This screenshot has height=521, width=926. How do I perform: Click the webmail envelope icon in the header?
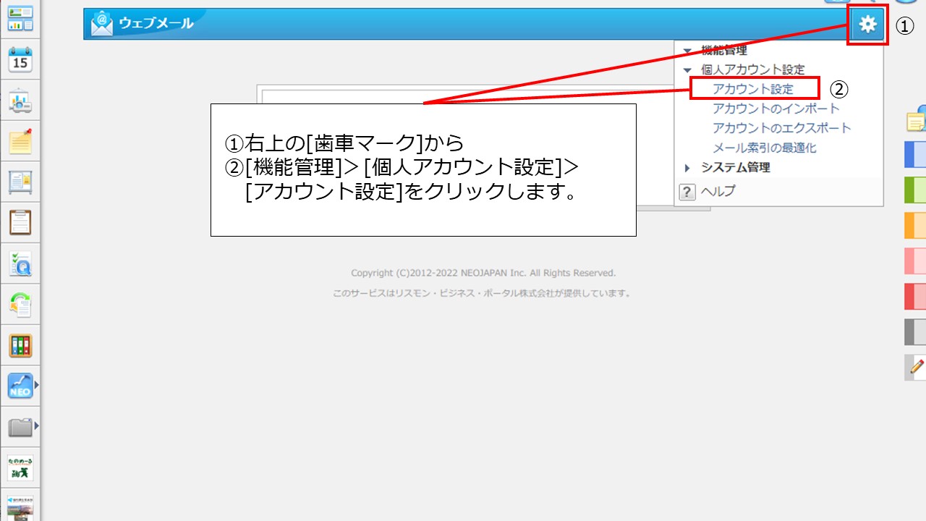click(x=101, y=22)
